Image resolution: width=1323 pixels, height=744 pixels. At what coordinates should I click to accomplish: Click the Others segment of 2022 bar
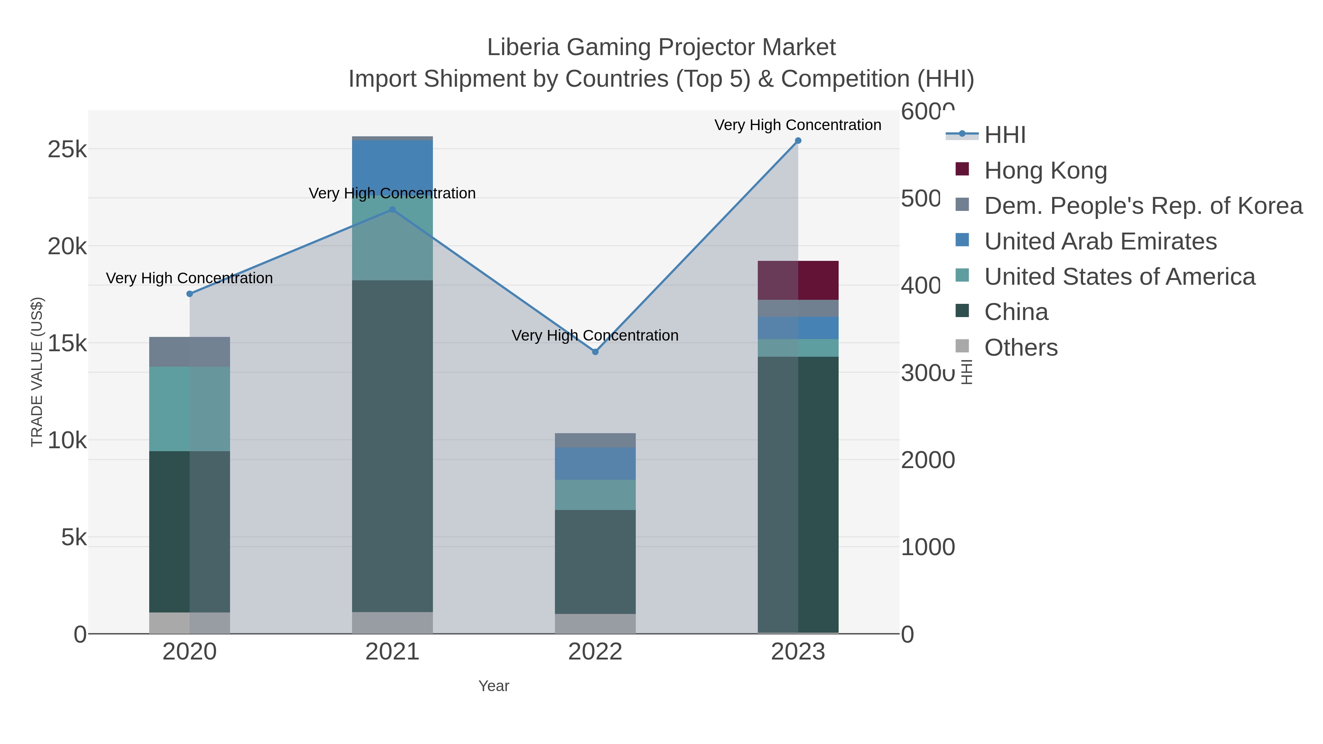pos(595,623)
